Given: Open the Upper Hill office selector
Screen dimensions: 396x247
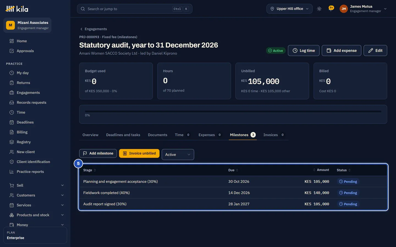Looking at the screenshot, I should [289, 9].
